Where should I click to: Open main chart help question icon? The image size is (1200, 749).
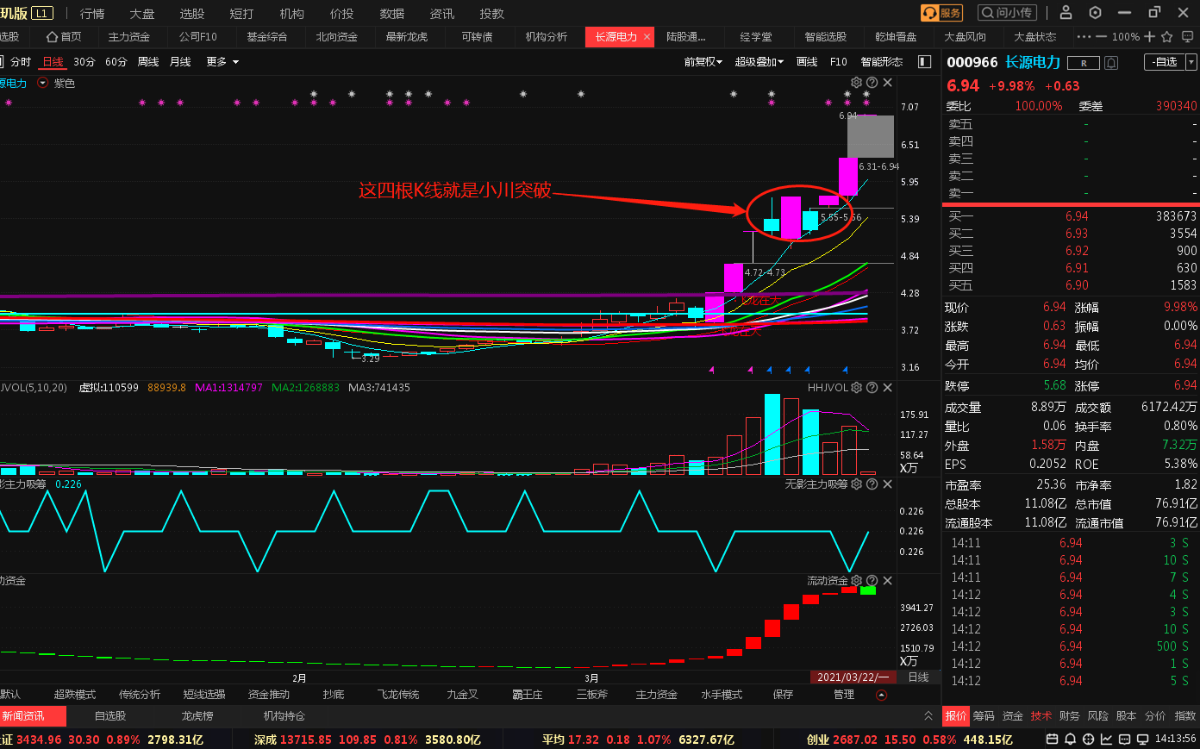(x=872, y=83)
